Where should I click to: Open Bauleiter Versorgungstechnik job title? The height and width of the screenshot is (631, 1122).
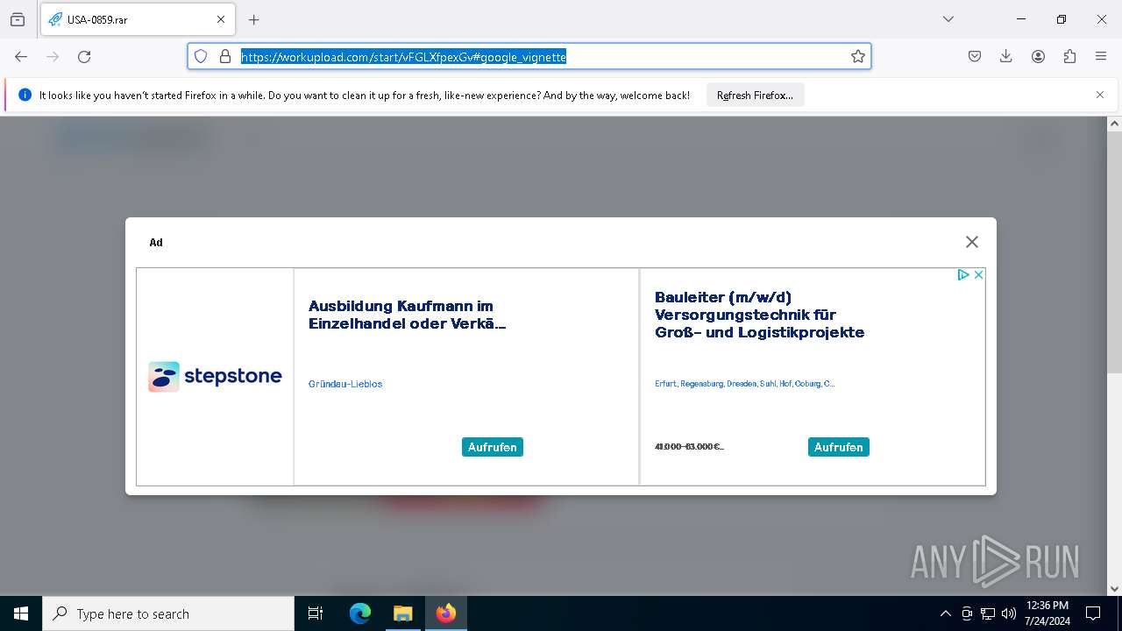(x=759, y=315)
